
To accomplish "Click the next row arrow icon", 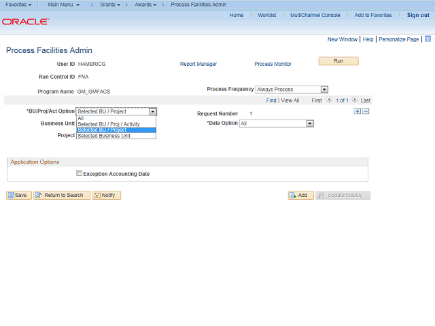I will (355, 99).
